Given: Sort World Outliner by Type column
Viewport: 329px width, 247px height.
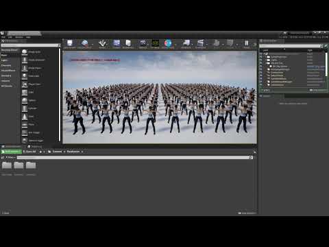Looking at the screenshot, I should (x=310, y=50).
